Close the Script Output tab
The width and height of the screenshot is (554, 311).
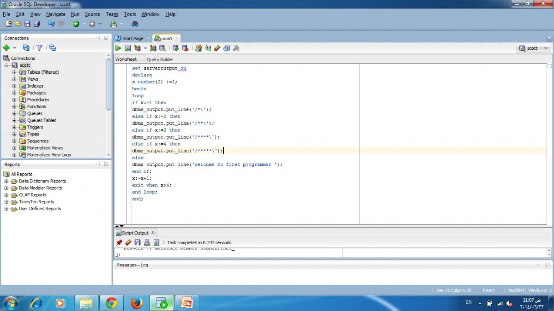[x=153, y=233]
